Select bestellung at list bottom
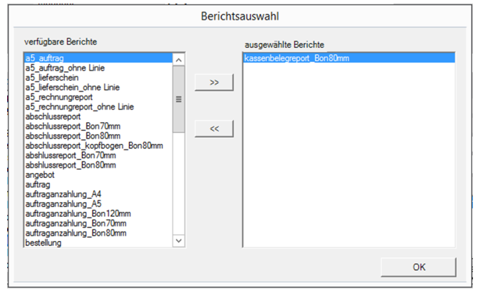The height and width of the screenshot is (296, 479). 43,243
